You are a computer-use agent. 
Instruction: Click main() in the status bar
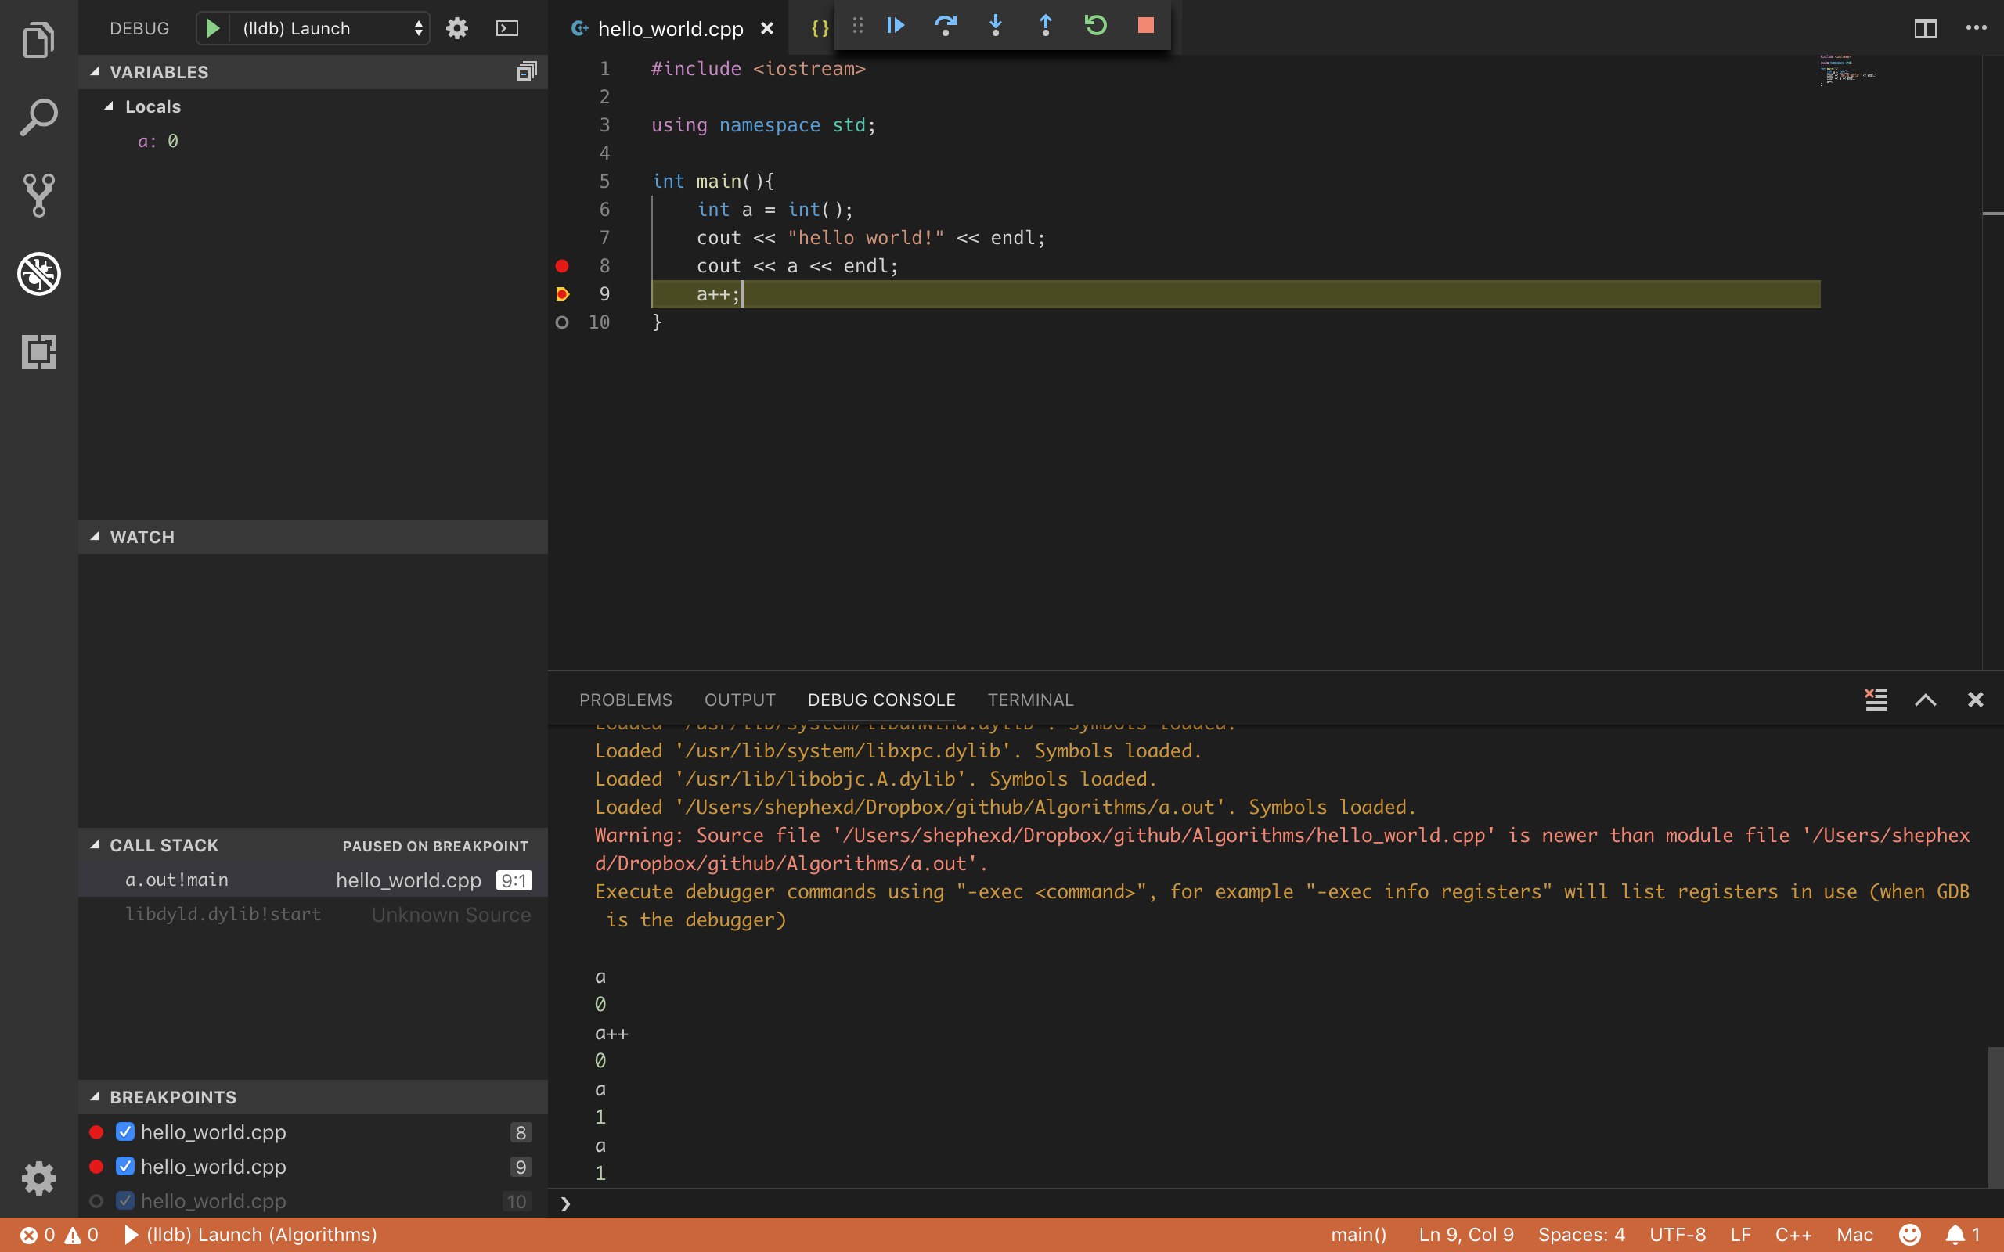pyautogui.click(x=1359, y=1235)
